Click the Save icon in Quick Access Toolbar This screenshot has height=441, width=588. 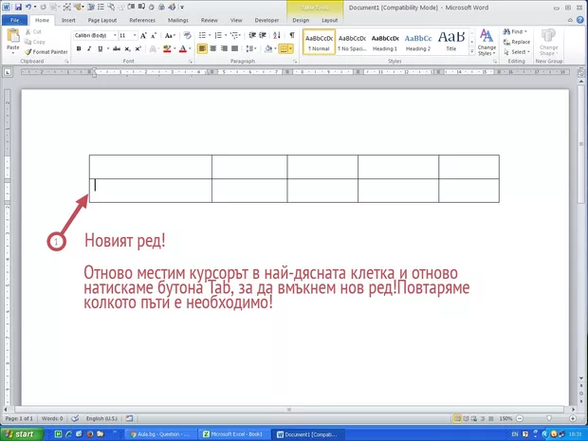pyautogui.click(x=18, y=7)
